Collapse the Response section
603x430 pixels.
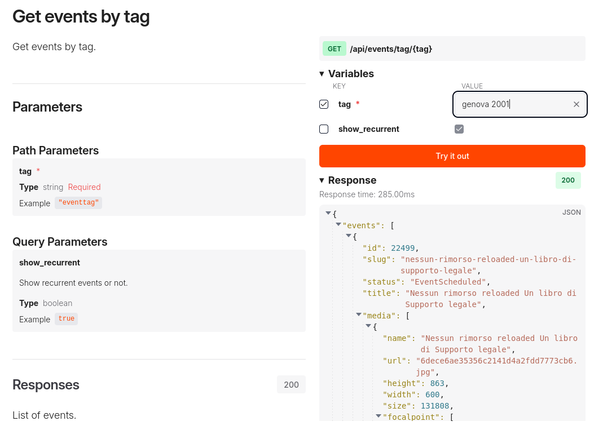(322, 180)
